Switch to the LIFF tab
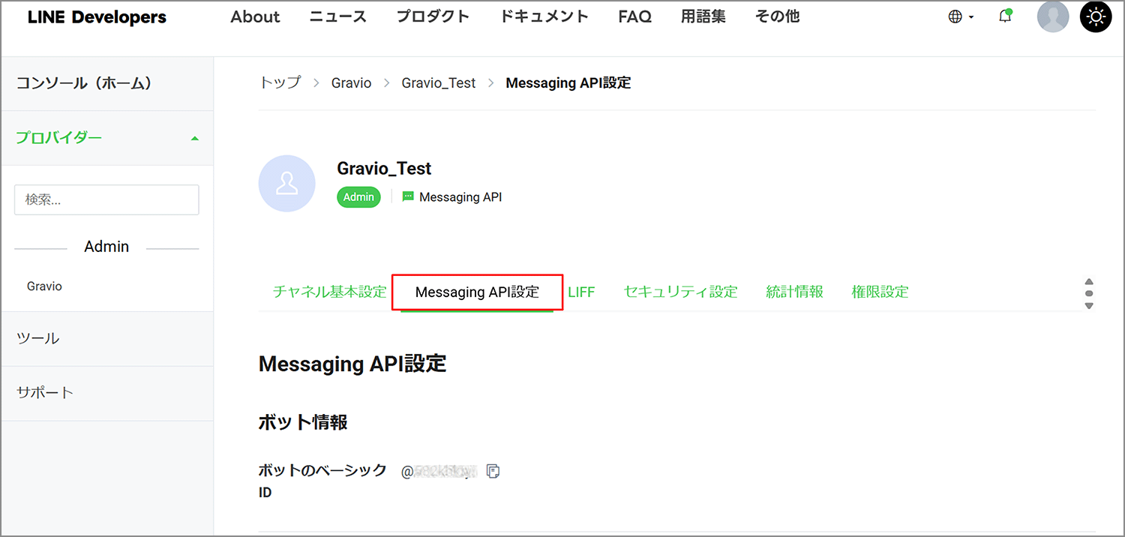Image resolution: width=1125 pixels, height=537 pixels. click(x=581, y=292)
